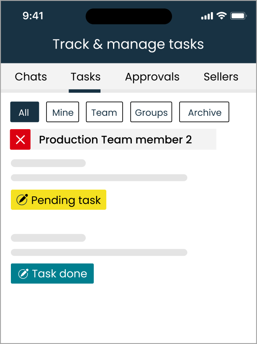Tap the yellow Pending task status badge
The width and height of the screenshot is (257, 344).
pyautogui.click(x=59, y=200)
